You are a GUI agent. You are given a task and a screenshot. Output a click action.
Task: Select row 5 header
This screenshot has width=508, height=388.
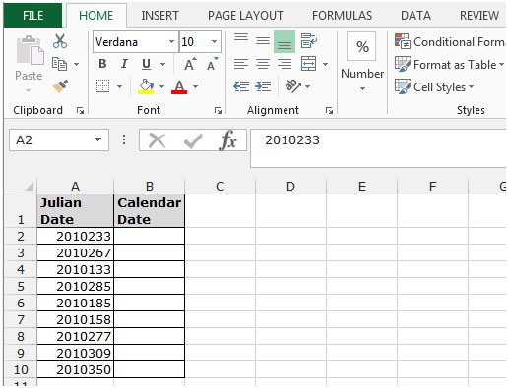point(21,287)
